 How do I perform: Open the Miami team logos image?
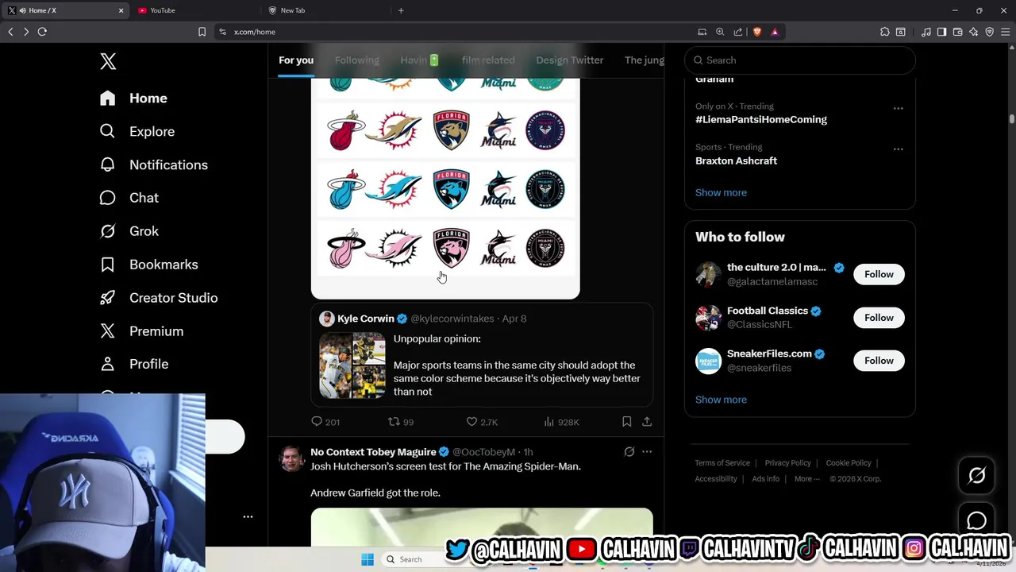click(445, 189)
